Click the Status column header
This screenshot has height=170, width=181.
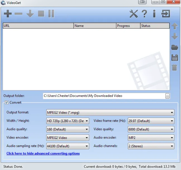click(155, 26)
